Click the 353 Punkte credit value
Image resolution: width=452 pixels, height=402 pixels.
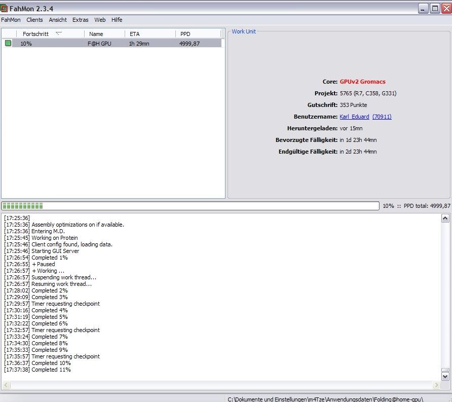pyautogui.click(x=353, y=105)
